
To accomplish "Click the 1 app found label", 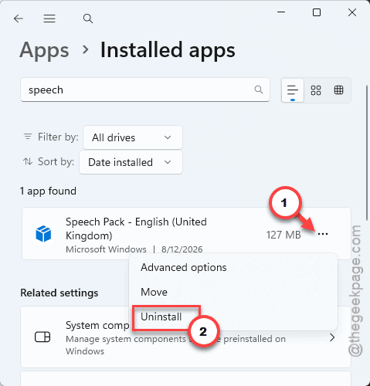I will coord(48,191).
